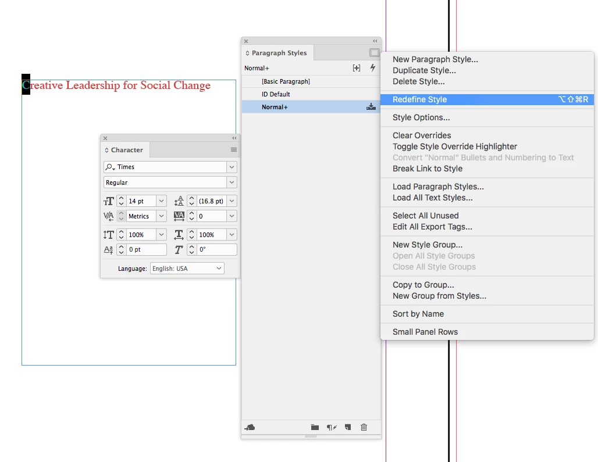
Task: Click the leading icon
Action: click(x=179, y=200)
